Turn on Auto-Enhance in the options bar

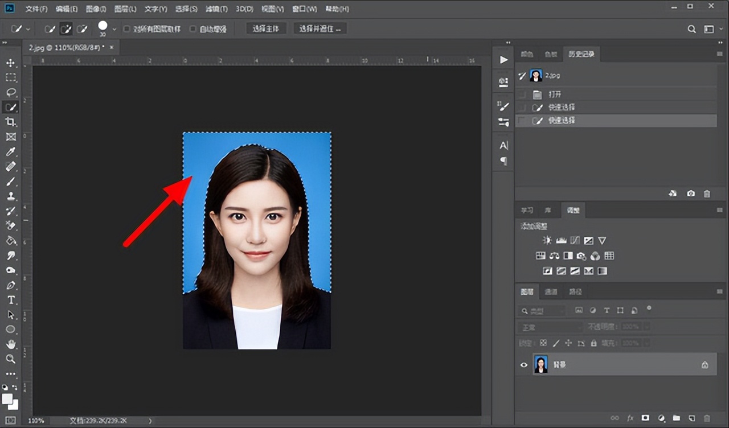pos(193,28)
